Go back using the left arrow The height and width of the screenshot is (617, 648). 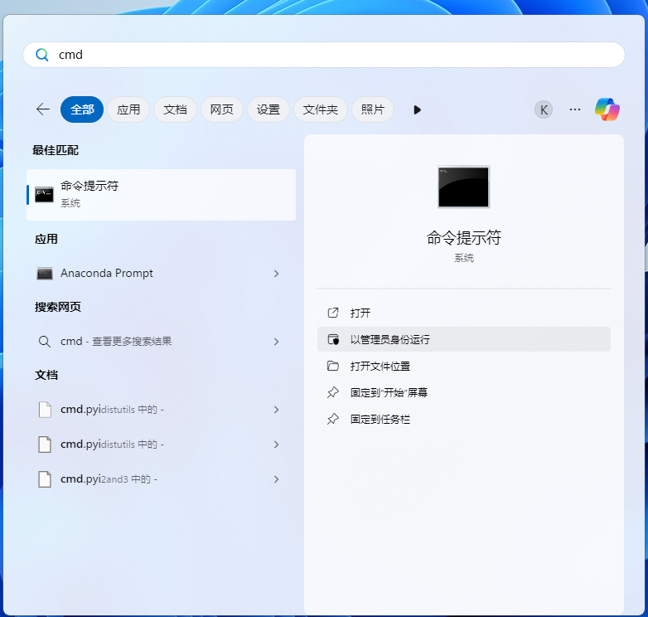pyautogui.click(x=43, y=109)
